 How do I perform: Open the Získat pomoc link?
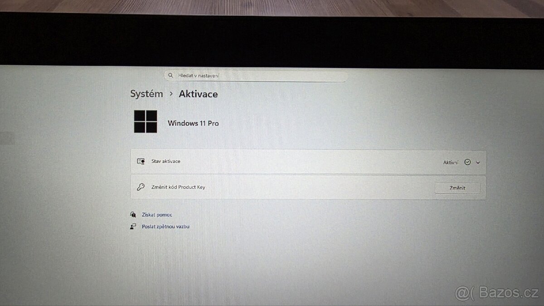pyautogui.click(x=157, y=215)
